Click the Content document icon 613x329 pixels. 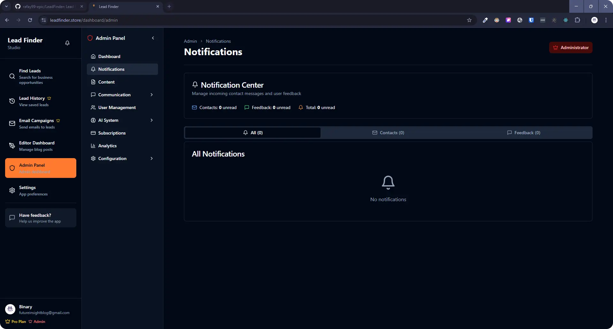93,82
